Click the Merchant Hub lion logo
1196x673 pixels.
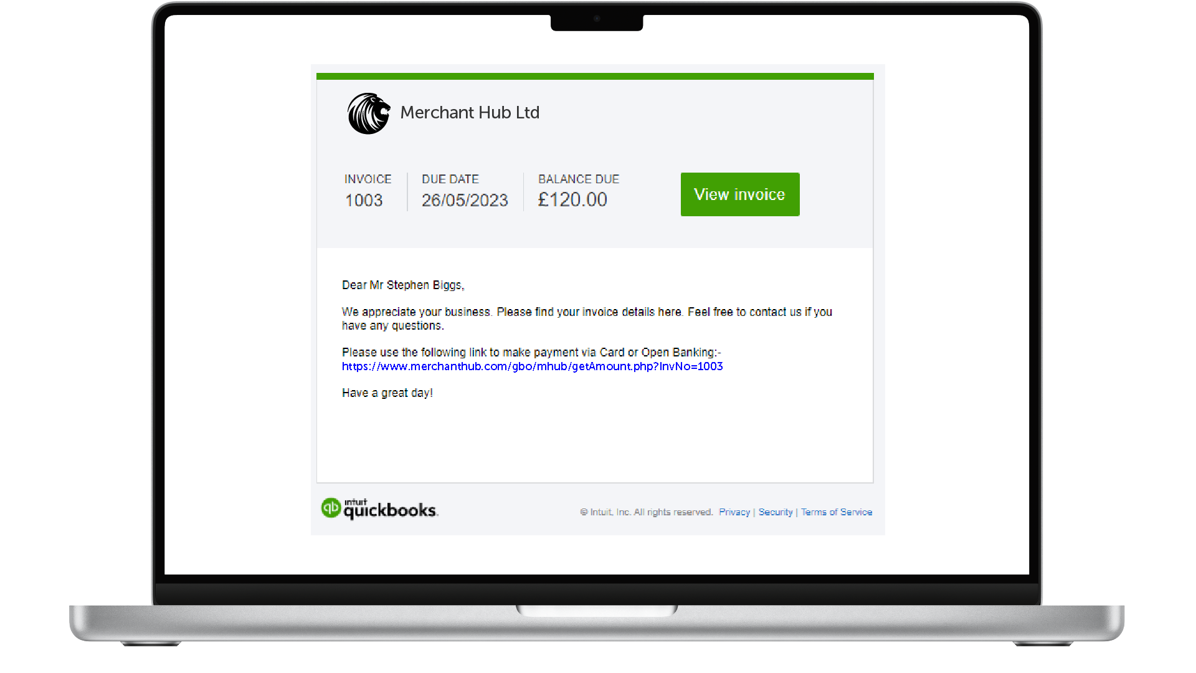click(369, 113)
